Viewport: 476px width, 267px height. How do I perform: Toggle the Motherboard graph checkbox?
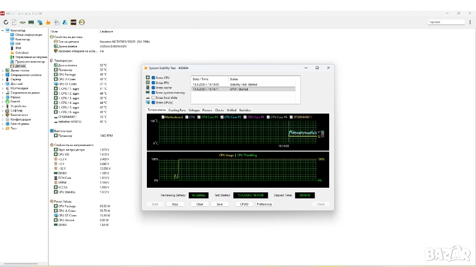162,117
